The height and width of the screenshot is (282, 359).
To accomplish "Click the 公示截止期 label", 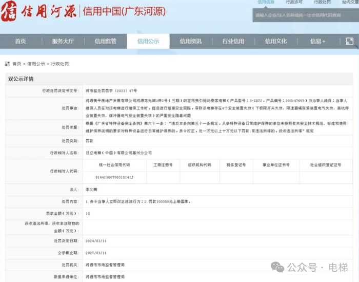I will tap(68, 253).
